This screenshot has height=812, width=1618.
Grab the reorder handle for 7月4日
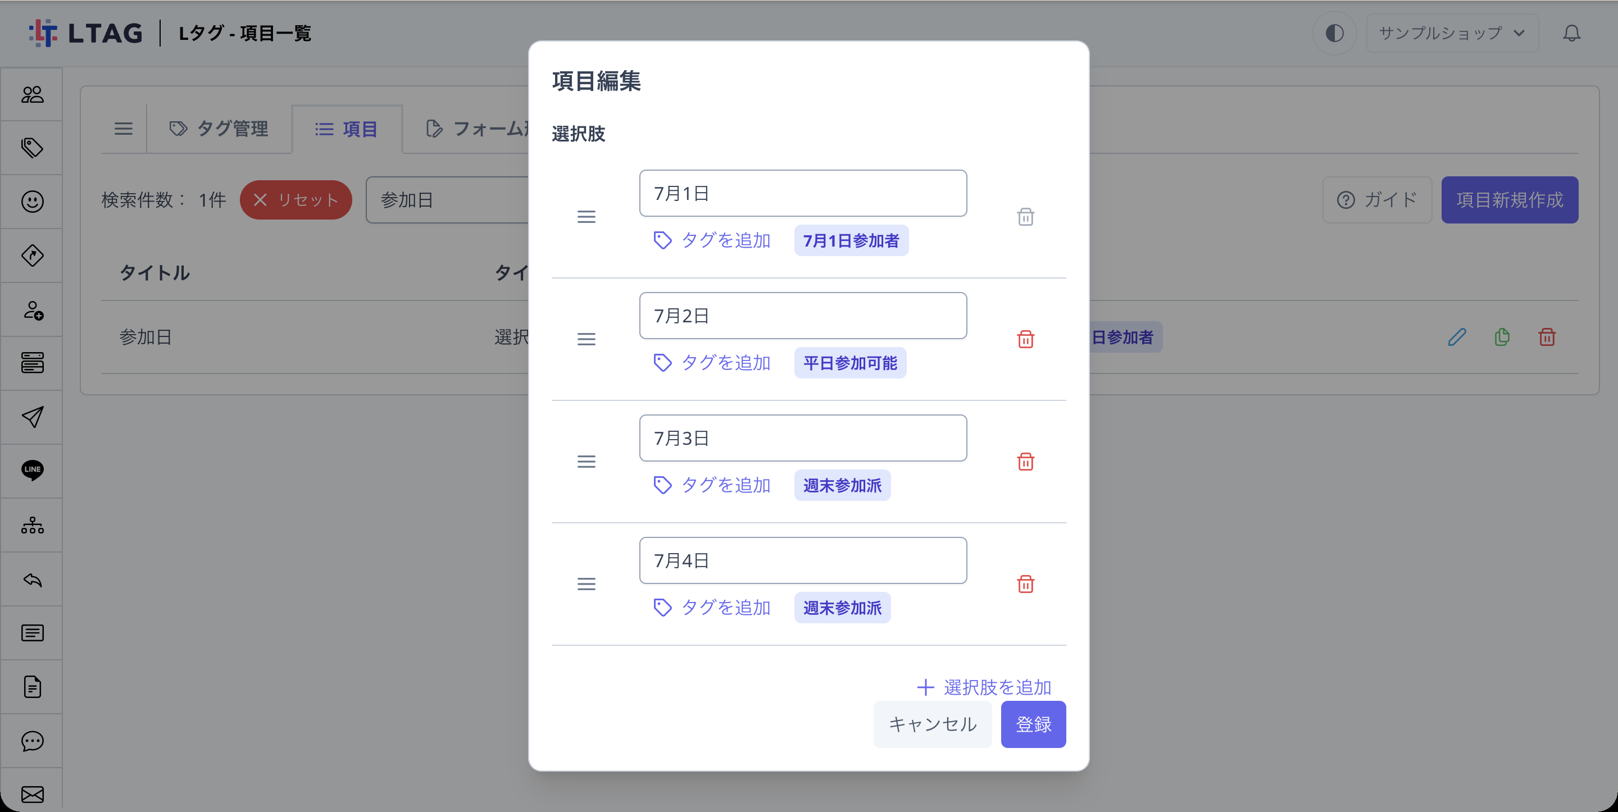click(x=586, y=584)
